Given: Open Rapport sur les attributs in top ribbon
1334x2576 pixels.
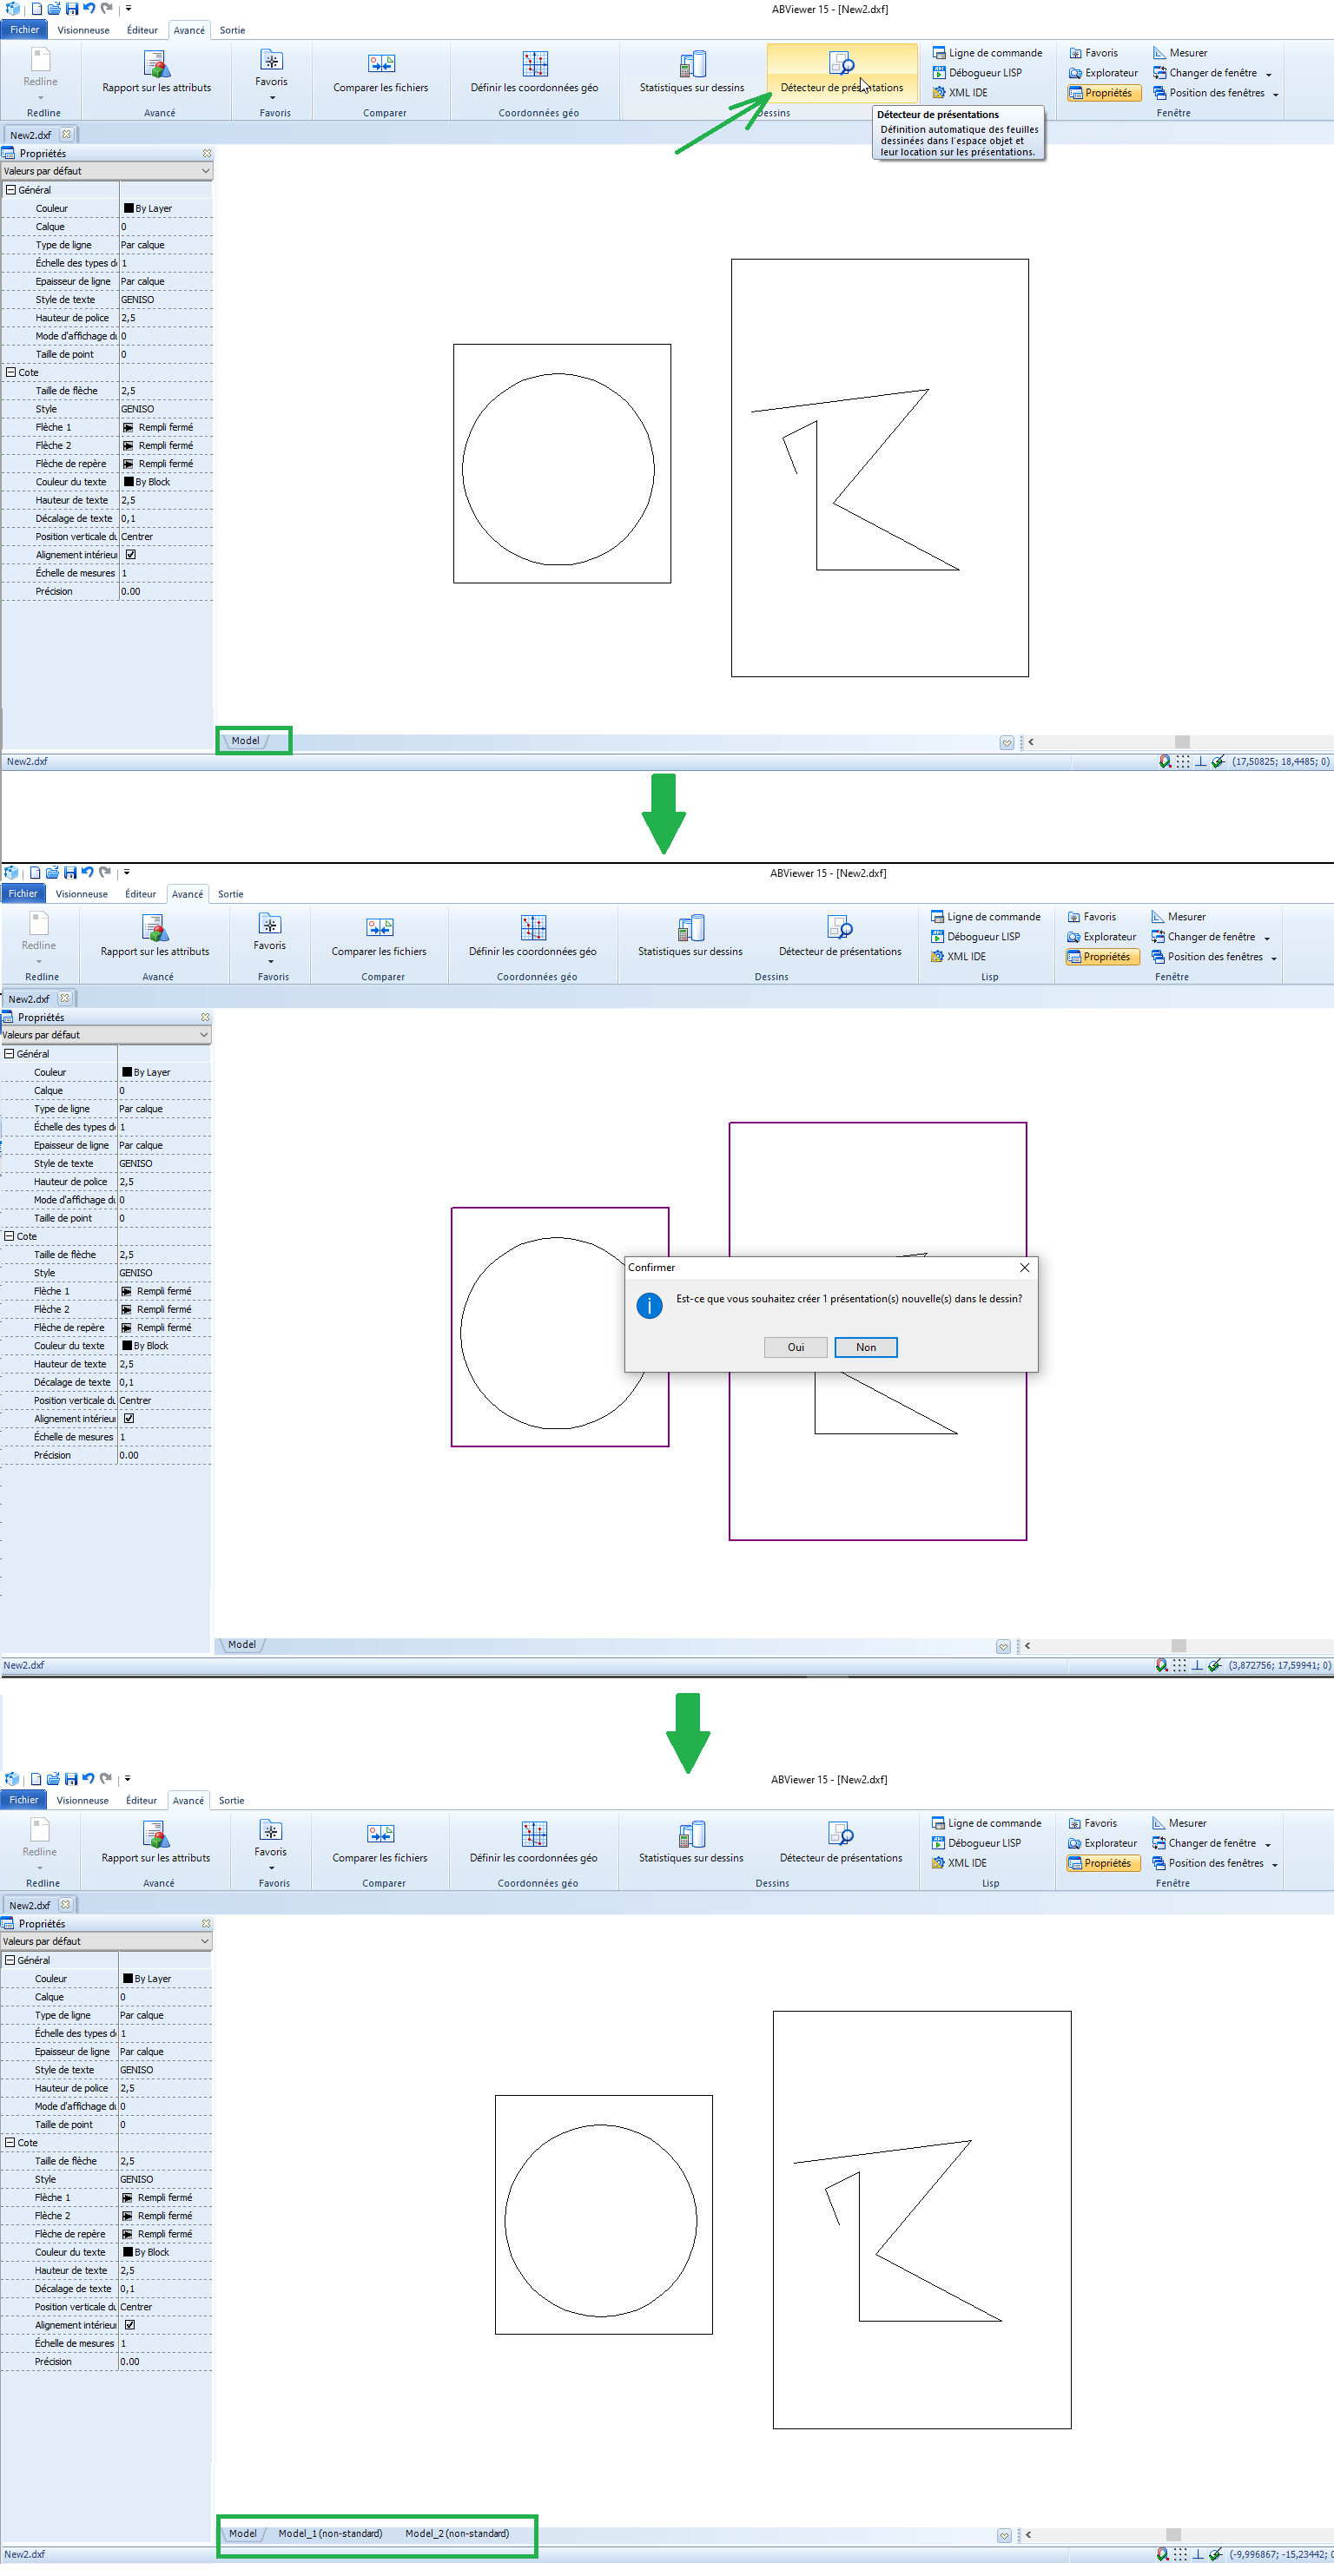Looking at the screenshot, I should [156, 72].
